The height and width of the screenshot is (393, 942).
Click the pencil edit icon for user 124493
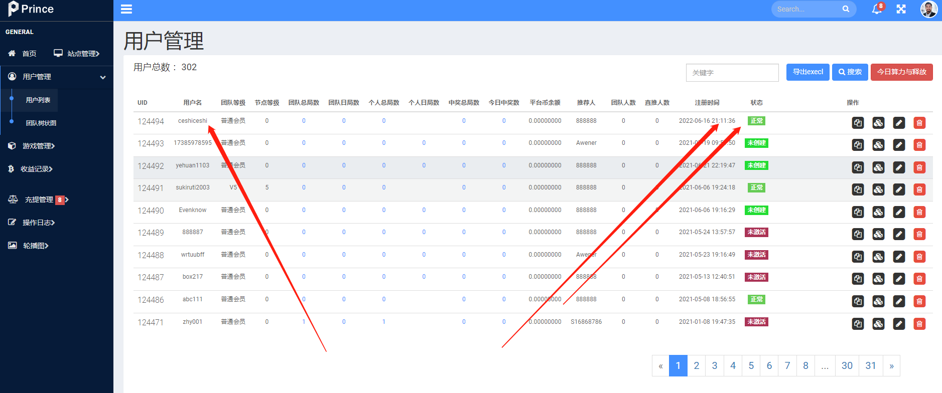(899, 145)
